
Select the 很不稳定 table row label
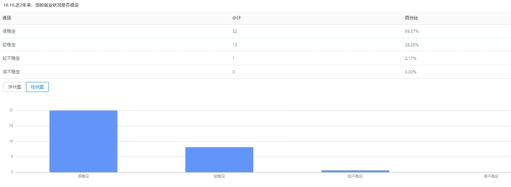pos(11,72)
